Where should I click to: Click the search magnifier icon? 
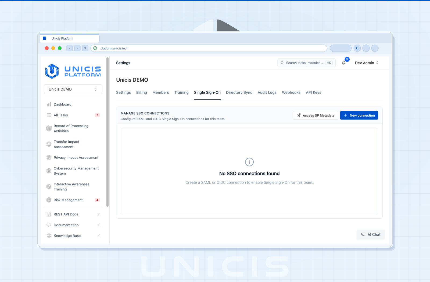tap(282, 63)
